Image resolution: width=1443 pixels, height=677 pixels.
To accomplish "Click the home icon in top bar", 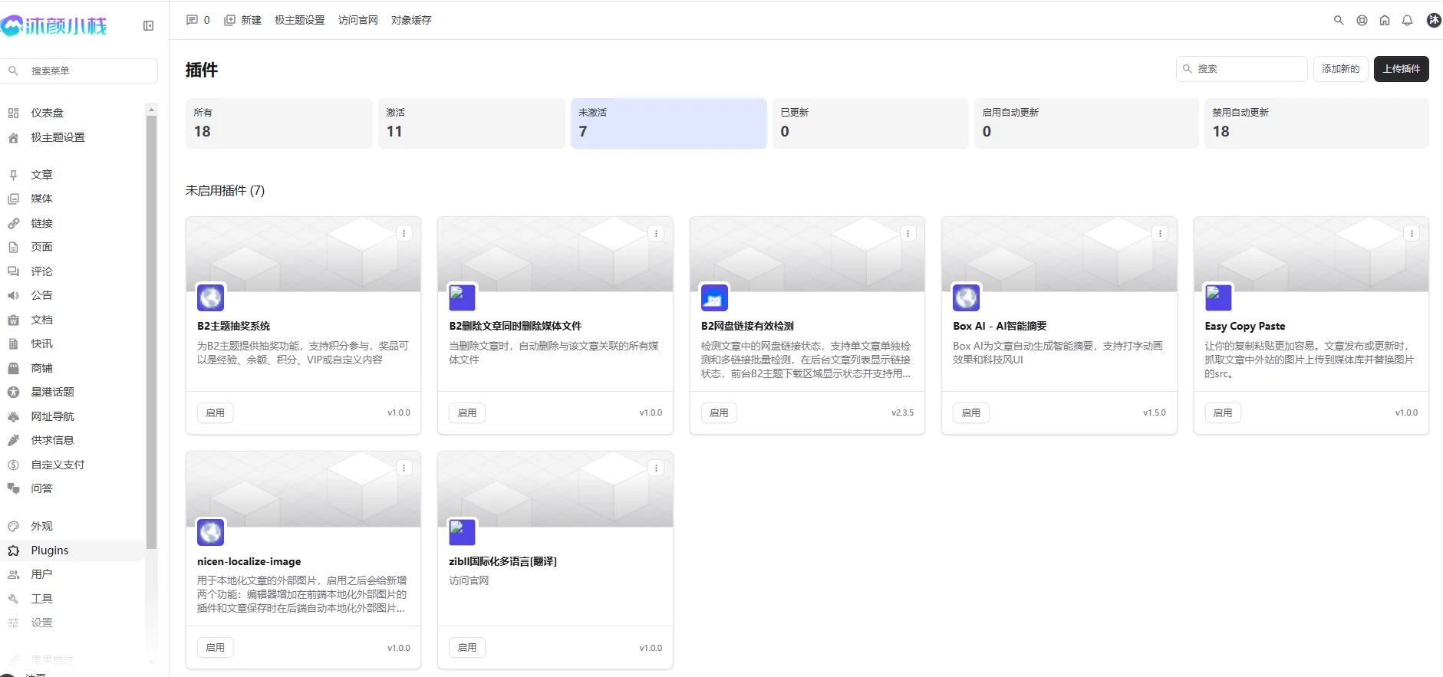I will [x=1385, y=21].
